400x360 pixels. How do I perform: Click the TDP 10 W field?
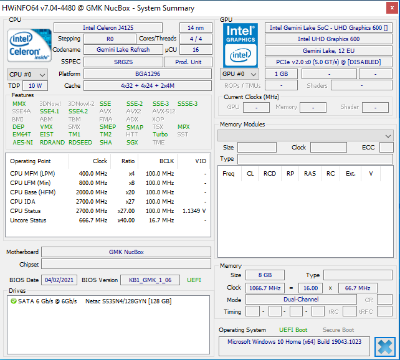pyautogui.click(x=36, y=86)
